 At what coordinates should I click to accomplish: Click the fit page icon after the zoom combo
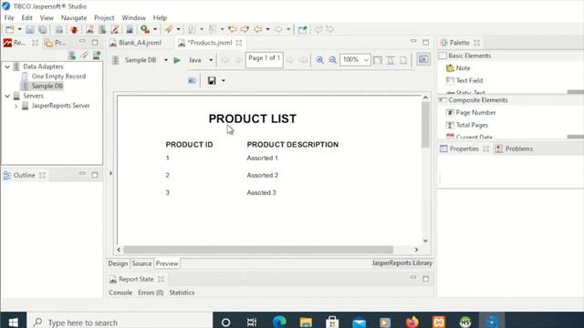(x=378, y=60)
